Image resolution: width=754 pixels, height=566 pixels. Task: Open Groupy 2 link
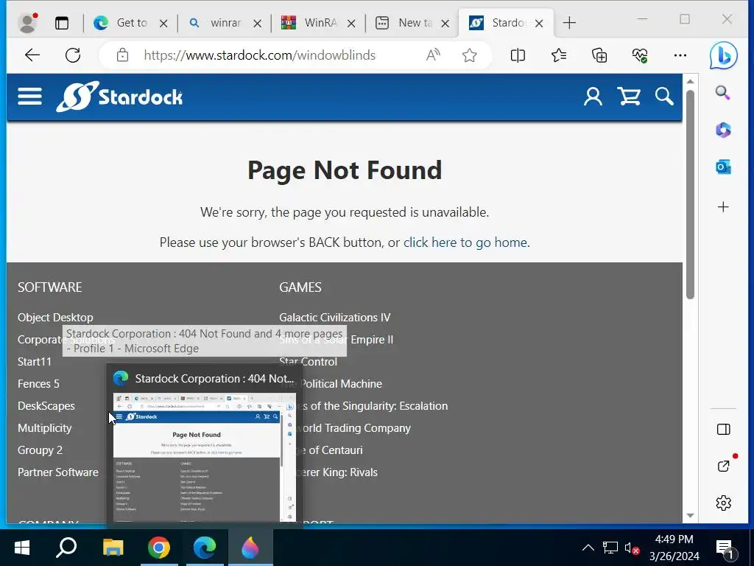[40, 450]
